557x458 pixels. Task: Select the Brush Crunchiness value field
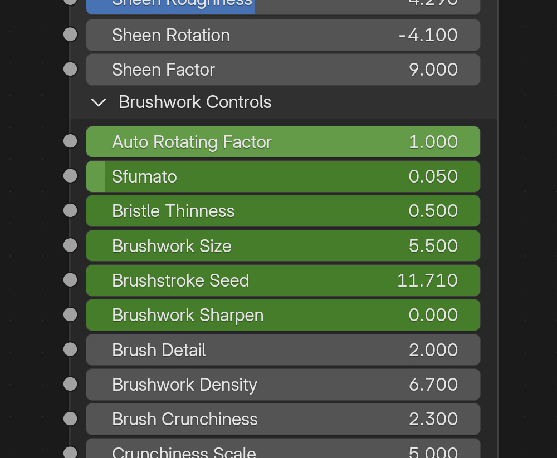point(283,419)
